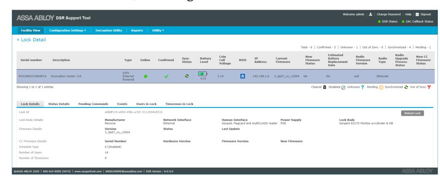Click the Cleared trash legend icon
The image size is (440, 180).
pyautogui.click(x=325, y=87)
